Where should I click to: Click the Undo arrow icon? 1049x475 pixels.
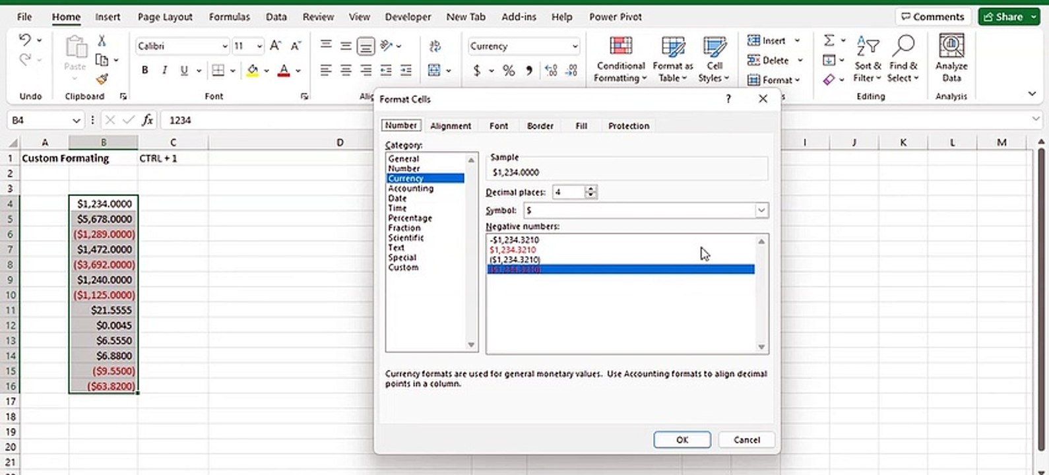click(25, 40)
